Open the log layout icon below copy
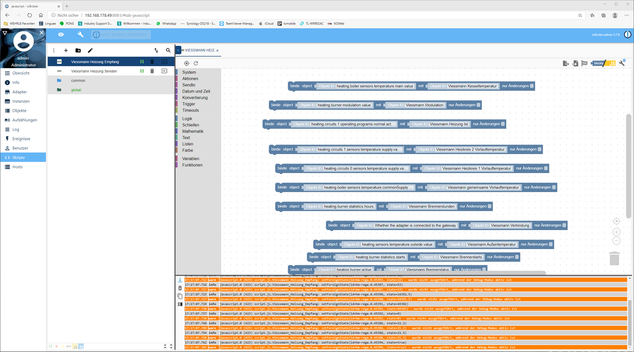Viewport: 634px width, 352px height. 180,304
